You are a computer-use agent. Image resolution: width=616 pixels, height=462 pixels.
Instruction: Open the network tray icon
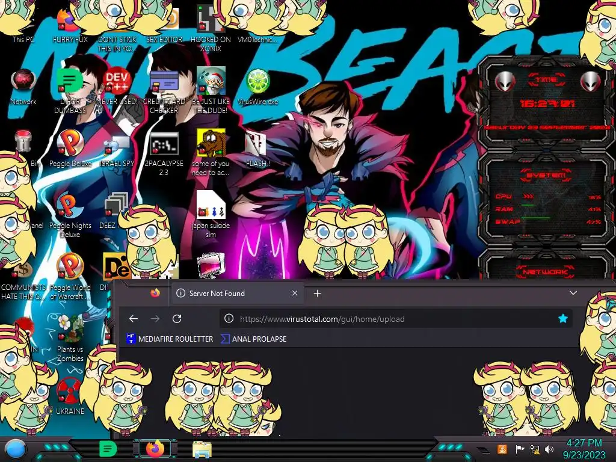535,449
